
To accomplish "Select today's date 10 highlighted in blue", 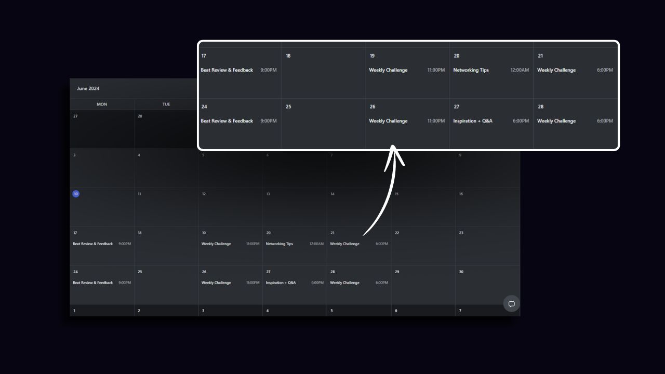I will (76, 194).
